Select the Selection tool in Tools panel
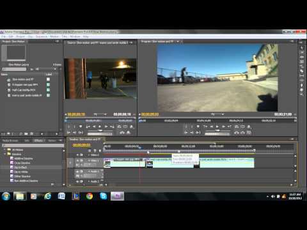Image resolution: width=307 pixels, height=230 pixels. pos(302,47)
